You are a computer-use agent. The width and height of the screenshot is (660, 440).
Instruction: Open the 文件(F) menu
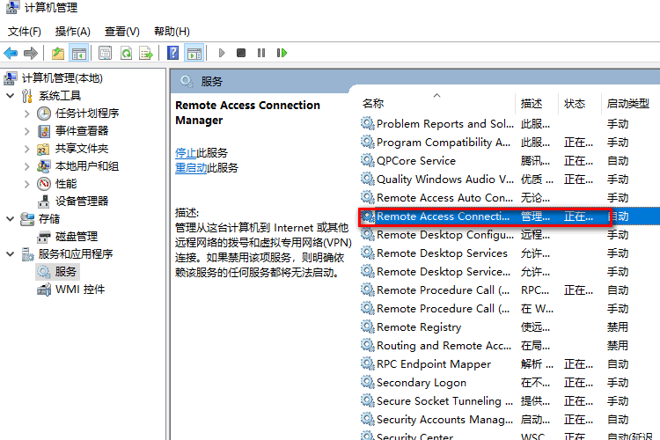25,32
